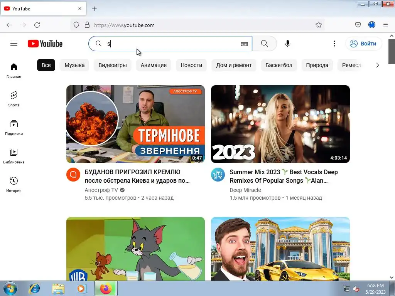The width and height of the screenshot is (395, 296).
Task: Open Подписки in the sidebar
Action: [14, 128]
